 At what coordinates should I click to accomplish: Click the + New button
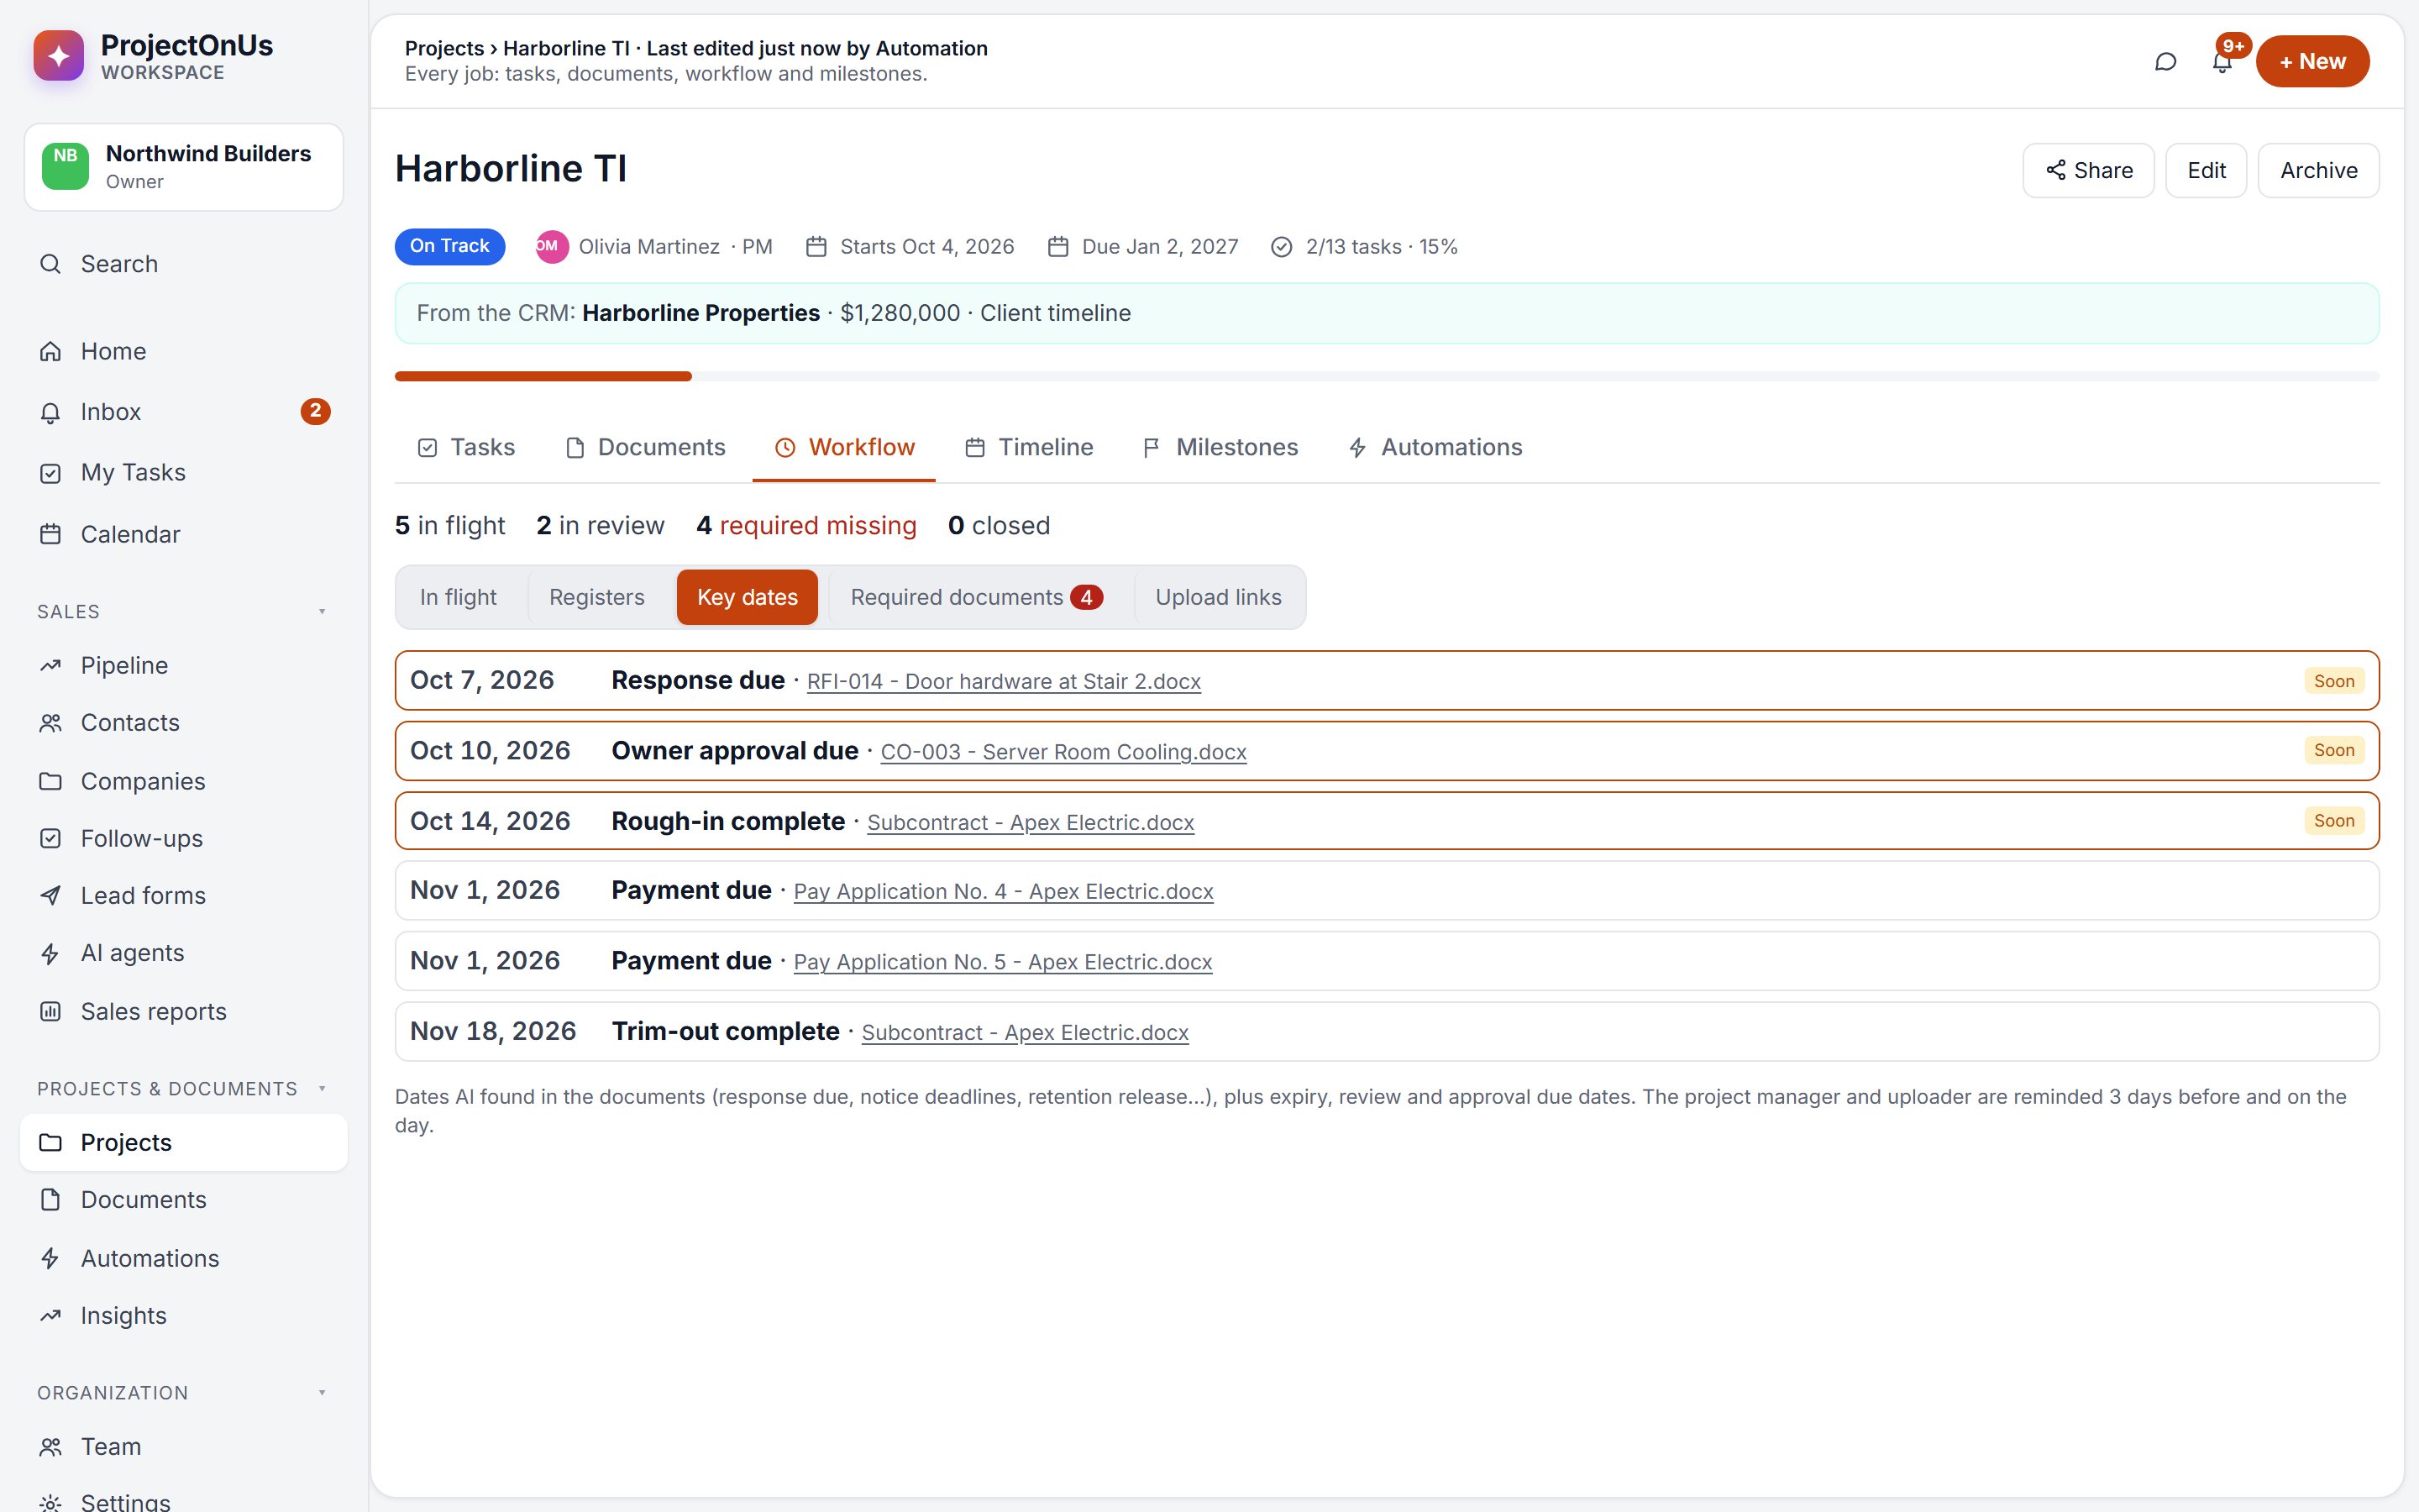(2312, 62)
